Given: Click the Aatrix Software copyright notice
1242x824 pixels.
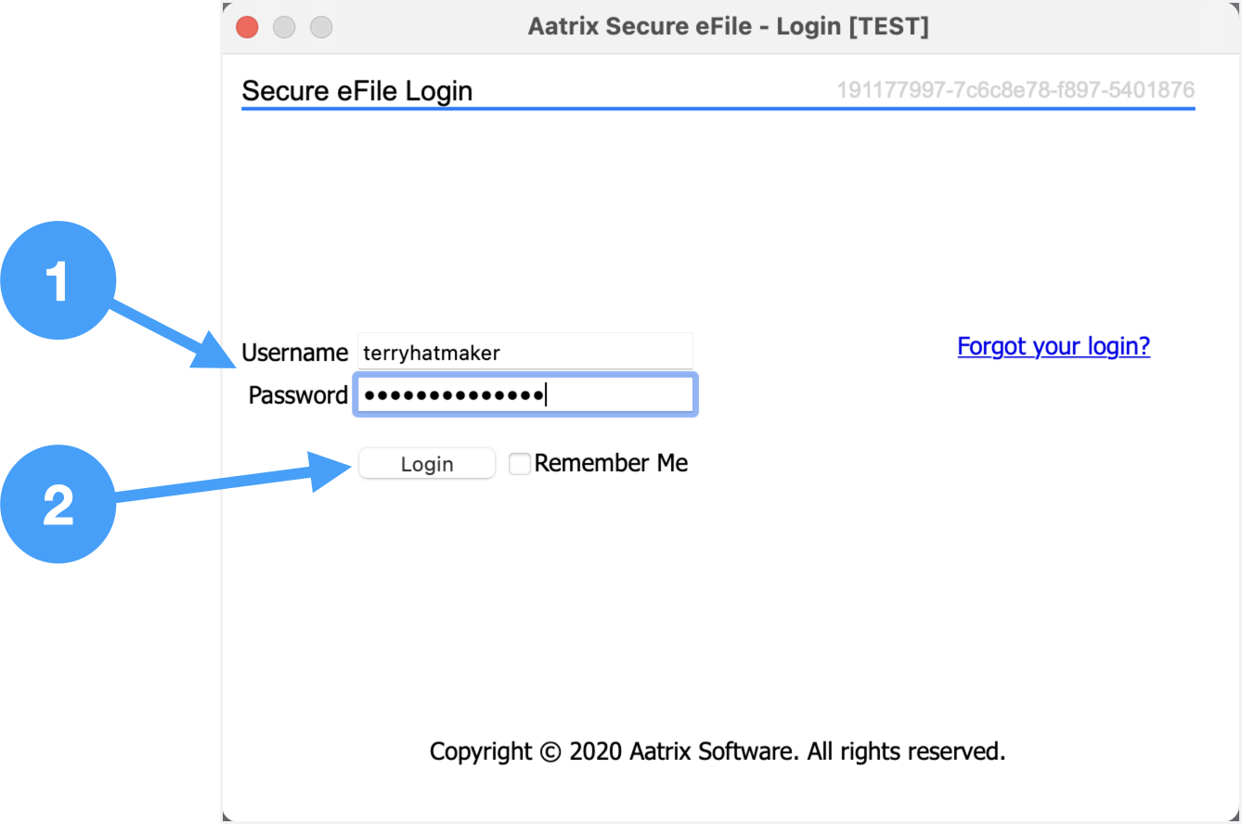Looking at the screenshot, I should (718, 751).
